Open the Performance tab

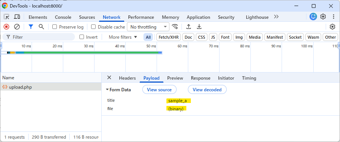click(141, 17)
